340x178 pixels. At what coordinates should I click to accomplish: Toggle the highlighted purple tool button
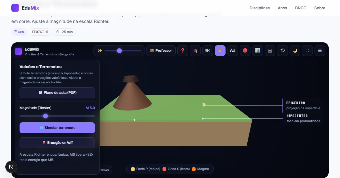coord(220,51)
